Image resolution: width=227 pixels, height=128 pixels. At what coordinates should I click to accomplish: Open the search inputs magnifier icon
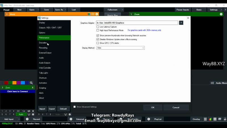coord(31,83)
